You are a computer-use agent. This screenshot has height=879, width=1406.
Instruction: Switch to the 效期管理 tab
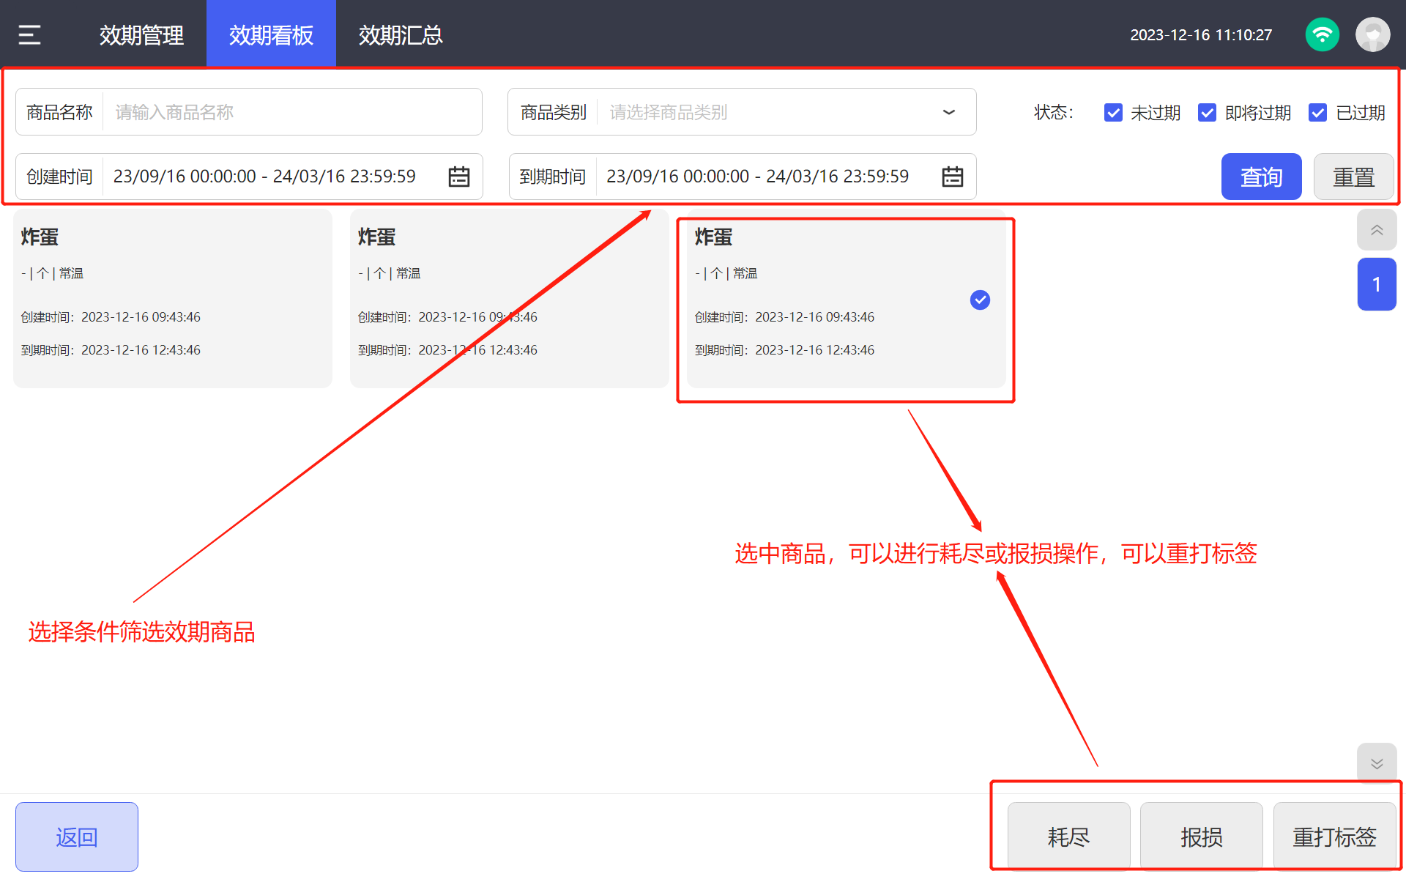pyautogui.click(x=141, y=34)
